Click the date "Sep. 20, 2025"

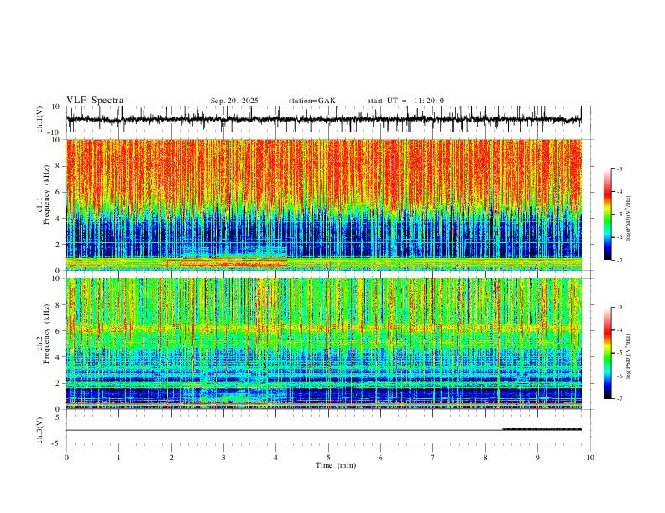click(x=234, y=101)
